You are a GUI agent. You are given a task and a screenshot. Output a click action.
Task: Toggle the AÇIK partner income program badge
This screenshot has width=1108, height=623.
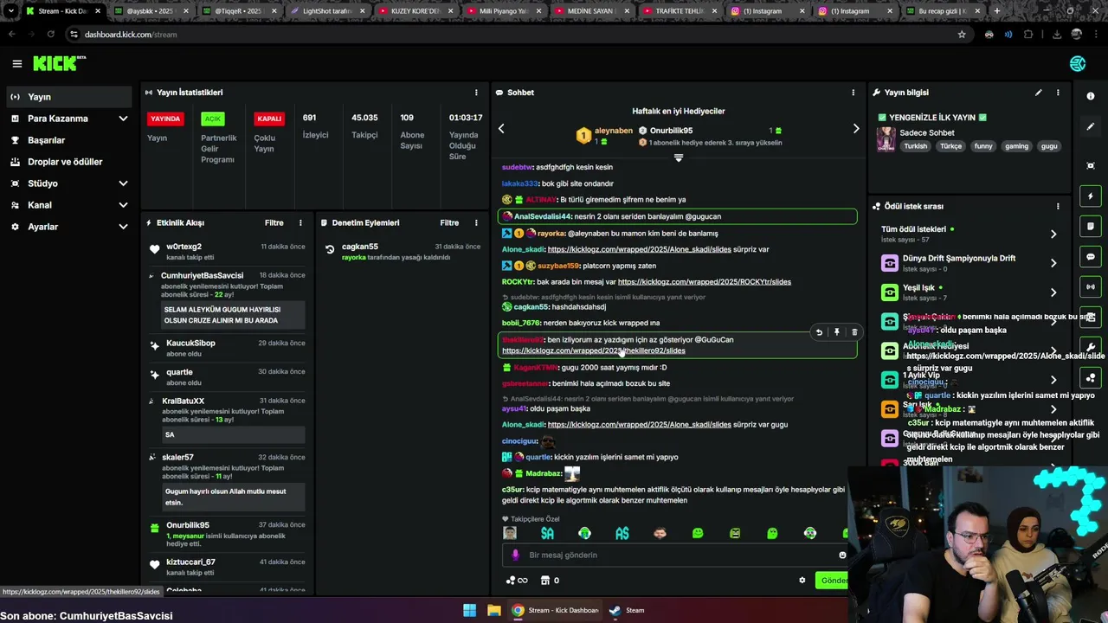pyautogui.click(x=212, y=119)
